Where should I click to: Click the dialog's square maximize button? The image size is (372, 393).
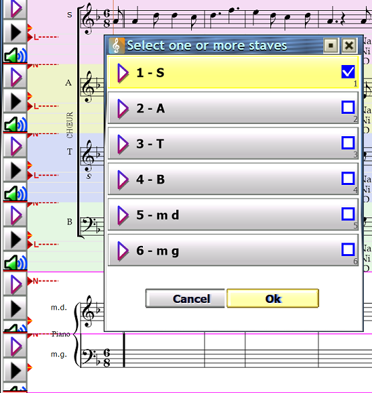coord(331,45)
